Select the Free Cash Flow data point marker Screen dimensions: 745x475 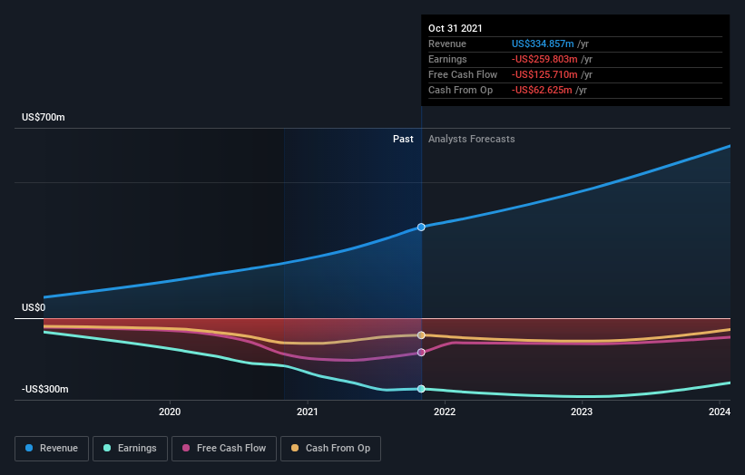pyautogui.click(x=421, y=352)
